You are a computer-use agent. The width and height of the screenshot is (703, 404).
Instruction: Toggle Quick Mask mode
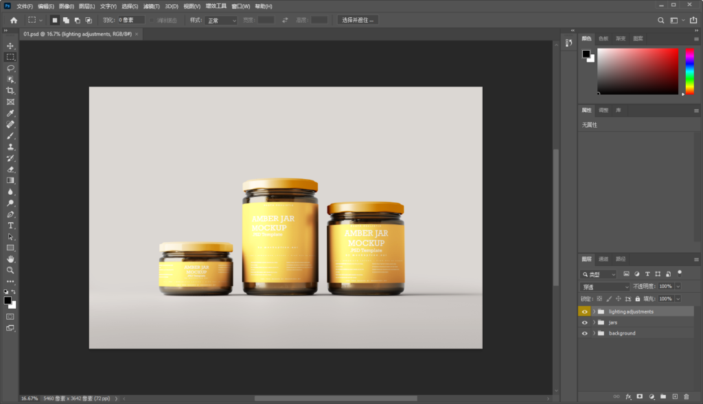[10, 317]
